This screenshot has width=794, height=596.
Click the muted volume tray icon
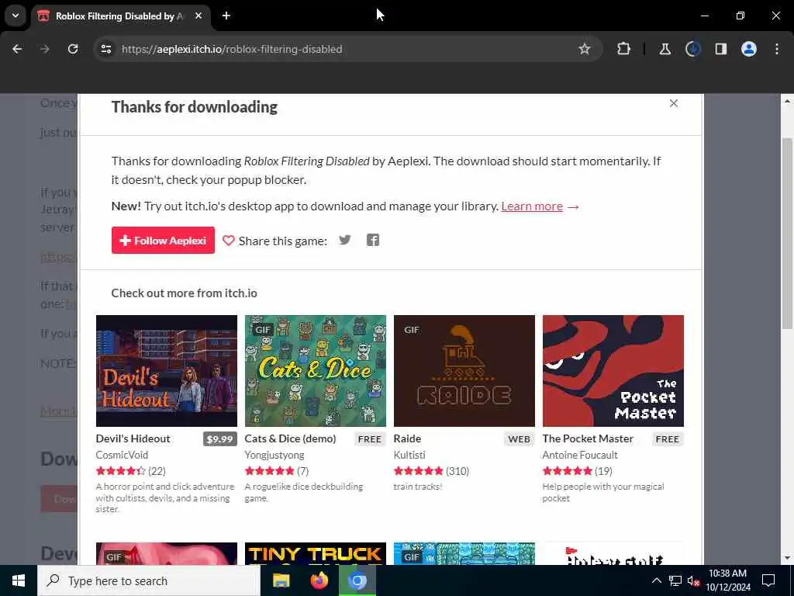[x=693, y=580]
